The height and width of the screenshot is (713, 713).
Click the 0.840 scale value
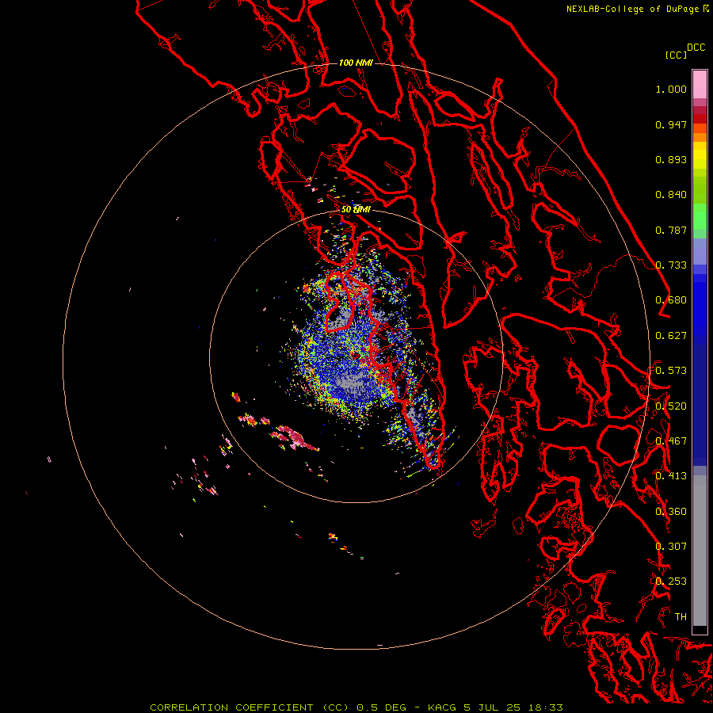tap(671, 195)
